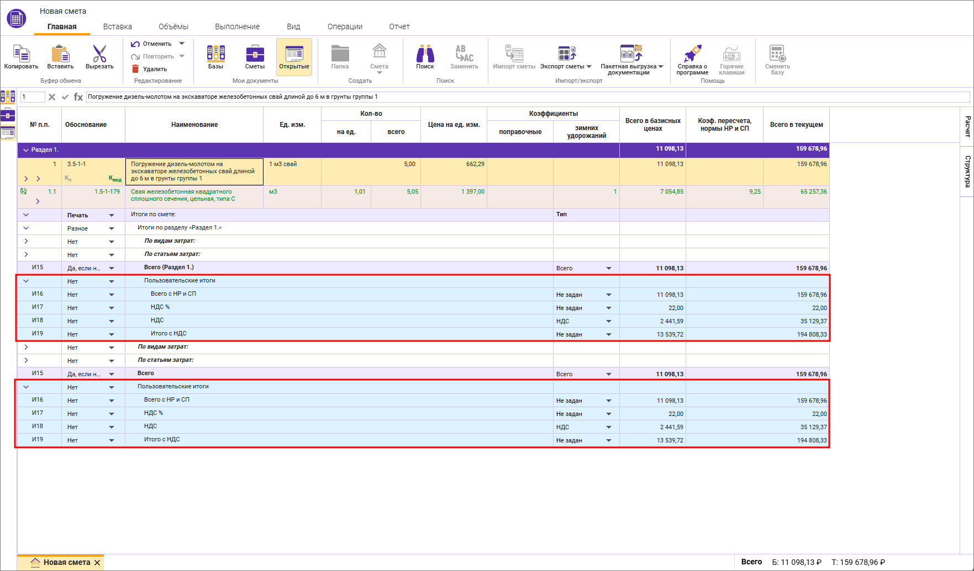Close the Новая смета document tab
The image size is (974, 571).
point(97,563)
